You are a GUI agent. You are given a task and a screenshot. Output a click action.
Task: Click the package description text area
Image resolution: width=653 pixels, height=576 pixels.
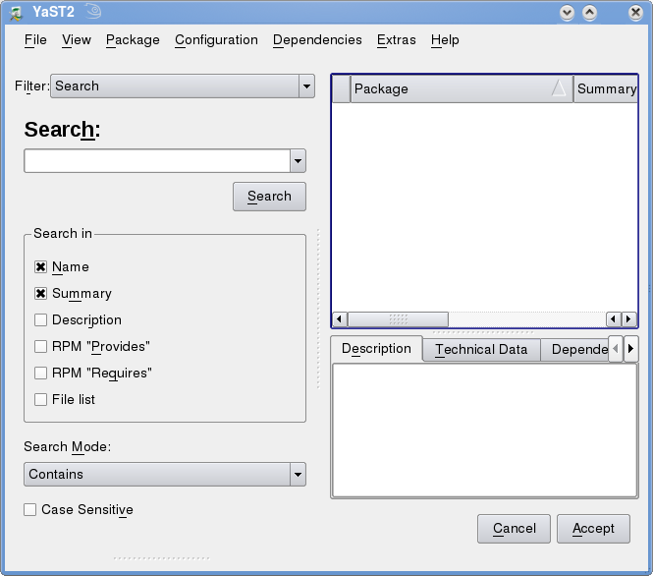tap(485, 431)
